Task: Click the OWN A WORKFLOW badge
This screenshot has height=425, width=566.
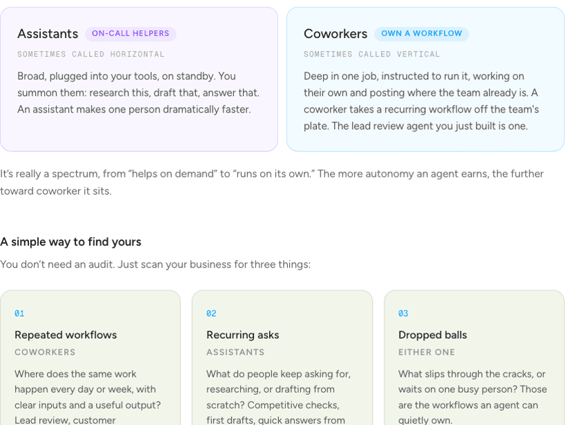Action: click(x=422, y=34)
